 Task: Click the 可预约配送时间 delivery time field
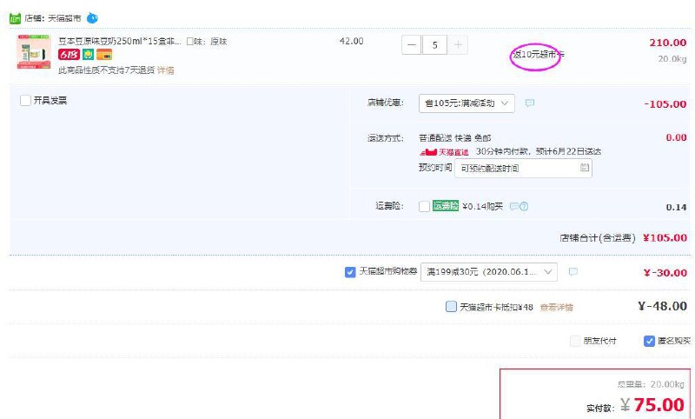click(523, 168)
